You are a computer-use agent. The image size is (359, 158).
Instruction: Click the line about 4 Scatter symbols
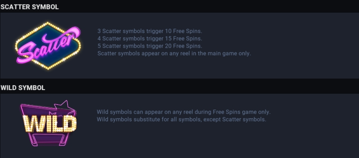(x=150, y=38)
